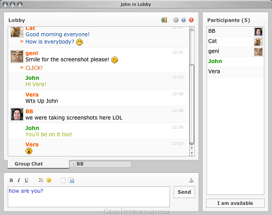Click the chat scrollbar thumb

click(x=192, y=104)
